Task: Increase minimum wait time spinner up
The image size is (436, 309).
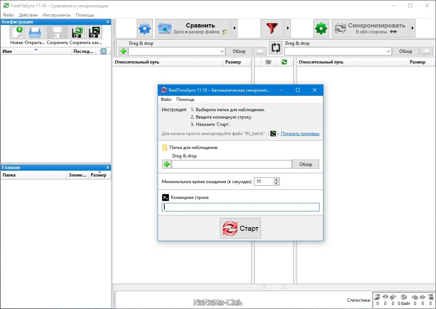Action: [276, 179]
